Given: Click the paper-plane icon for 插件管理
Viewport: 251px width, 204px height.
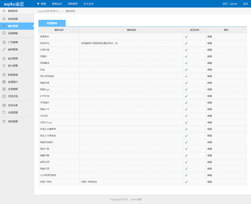Looking at the screenshot, I should (4, 26).
